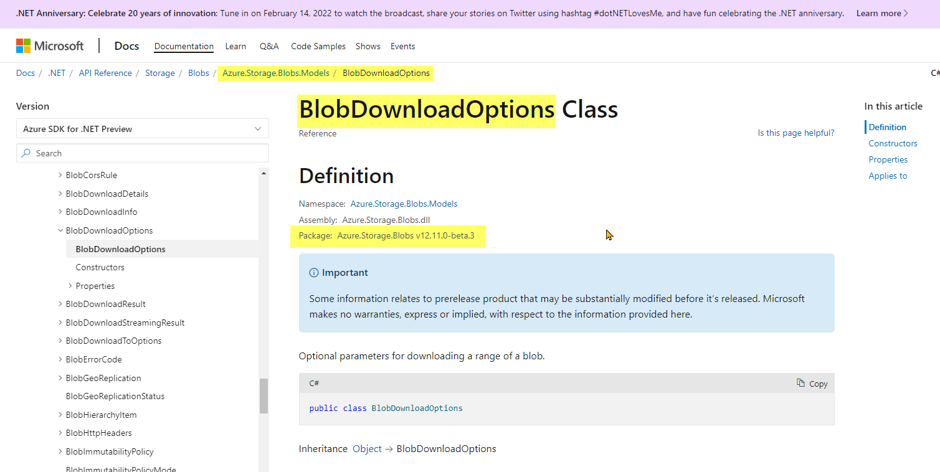Open the Azure.Storage.Blobs.Models namespace link
The width and height of the screenshot is (940, 472).
pyautogui.click(x=404, y=204)
